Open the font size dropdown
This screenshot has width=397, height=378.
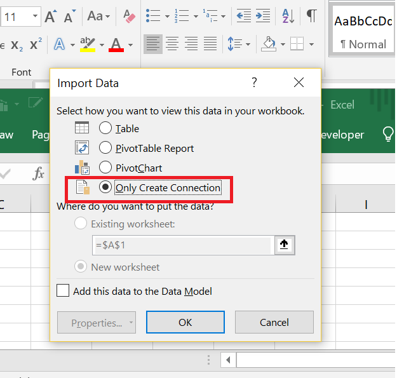pos(34,17)
